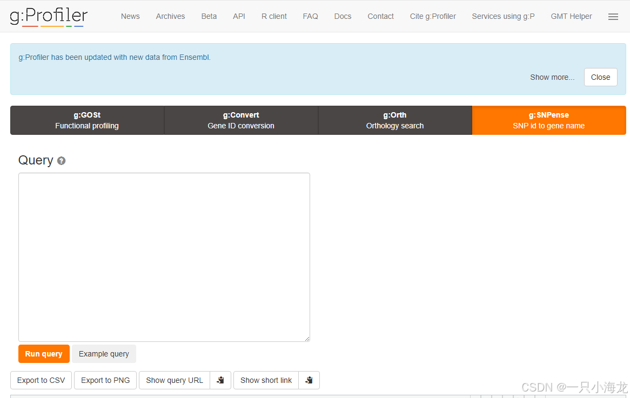Run the query

click(44, 353)
